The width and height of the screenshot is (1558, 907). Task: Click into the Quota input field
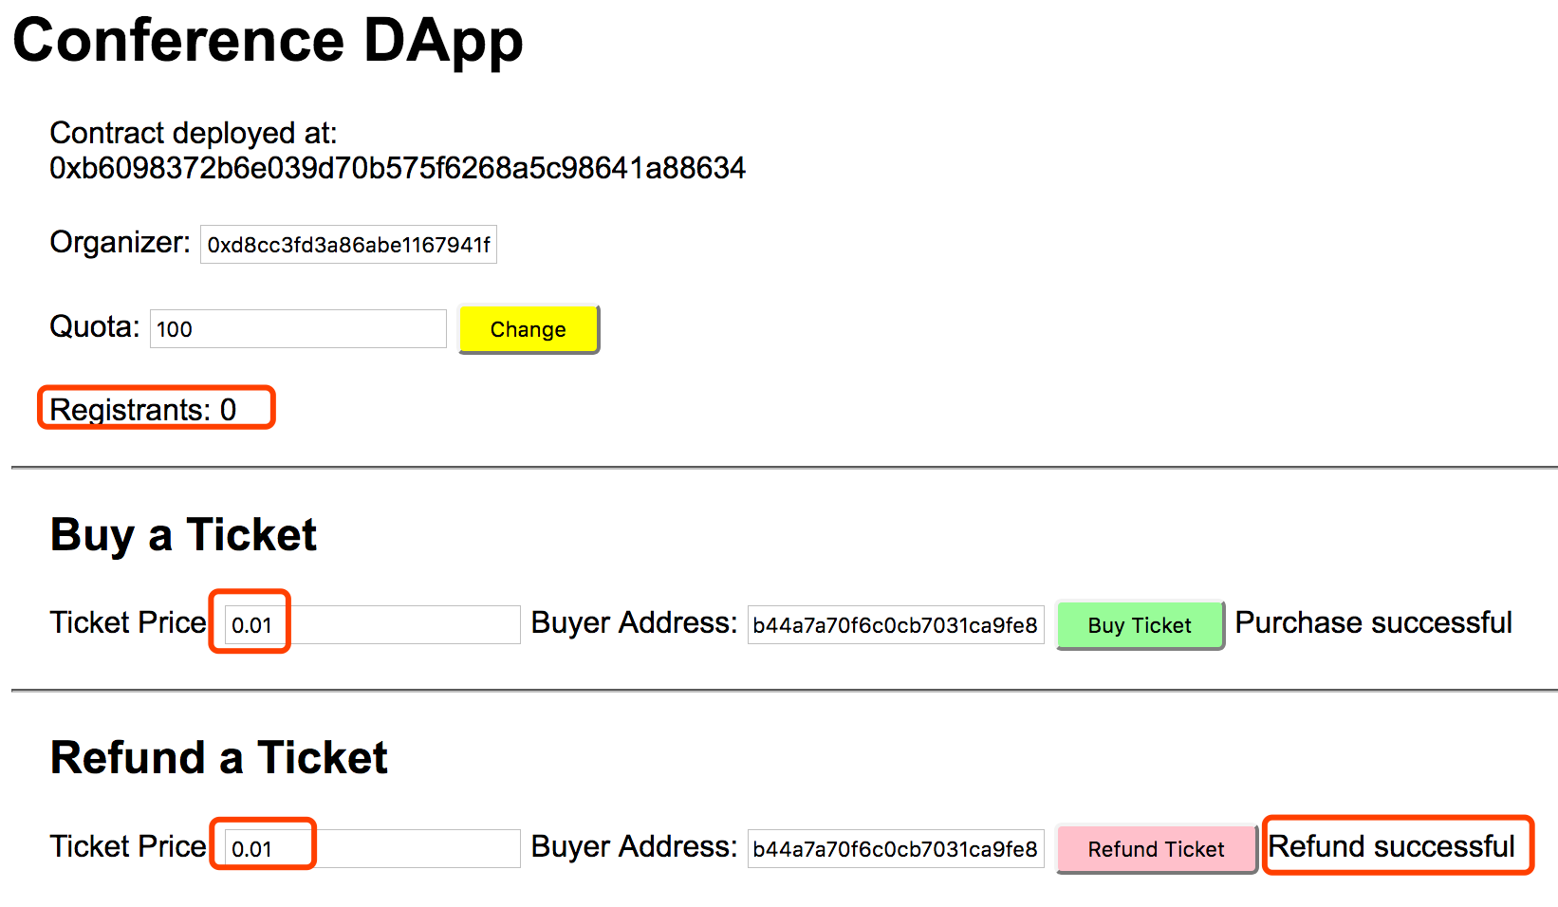(x=298, y=329)
